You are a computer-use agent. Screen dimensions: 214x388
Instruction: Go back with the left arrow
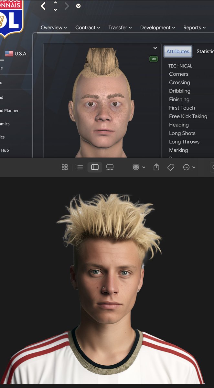pyautogui.click(x=43, y=6)
